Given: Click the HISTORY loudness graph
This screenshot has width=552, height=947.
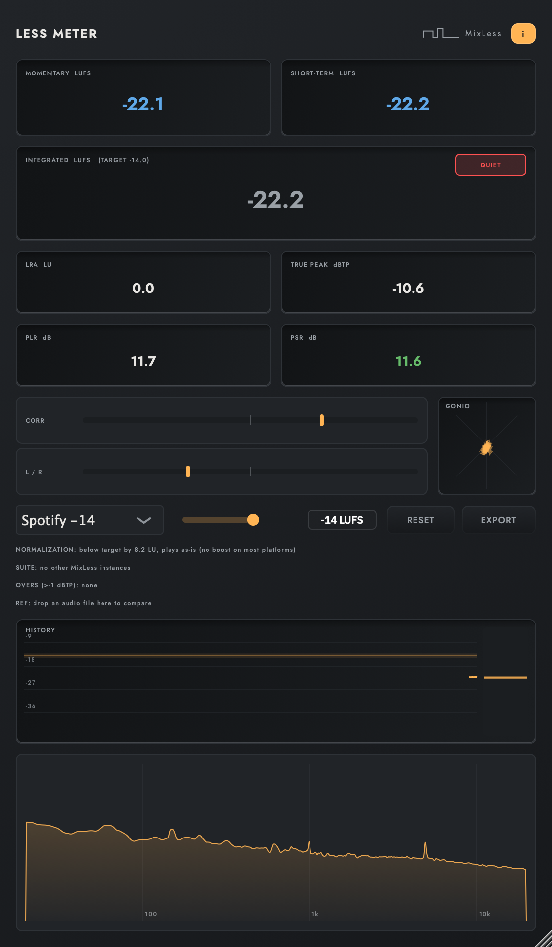Looking at the screenshot, I should (x=276, y=682).
